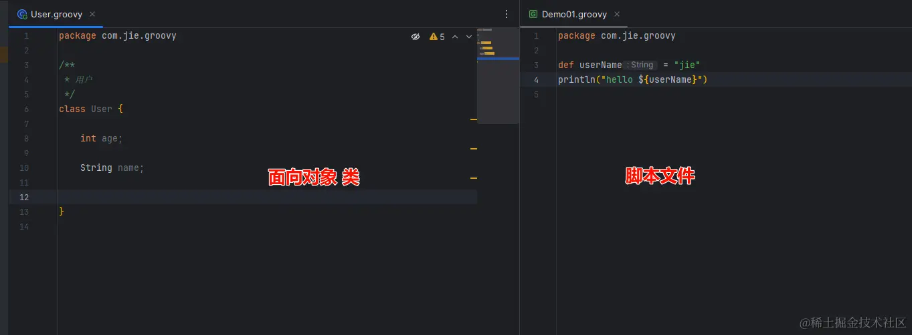Open the editor tab options menu
Image resolution: width=912 pixels, height=335 pixels.
pos(507,14)
